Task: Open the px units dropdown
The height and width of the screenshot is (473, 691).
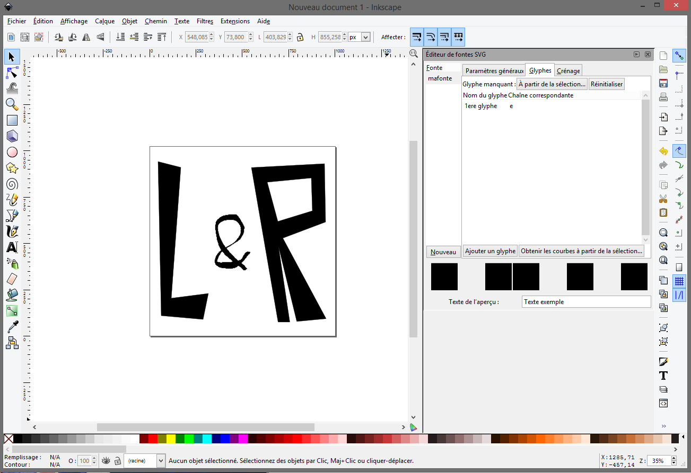Action: coord(361,37)
